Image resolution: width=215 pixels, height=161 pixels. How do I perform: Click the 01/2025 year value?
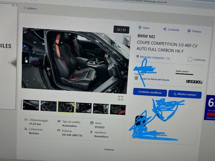pos(100,127)
